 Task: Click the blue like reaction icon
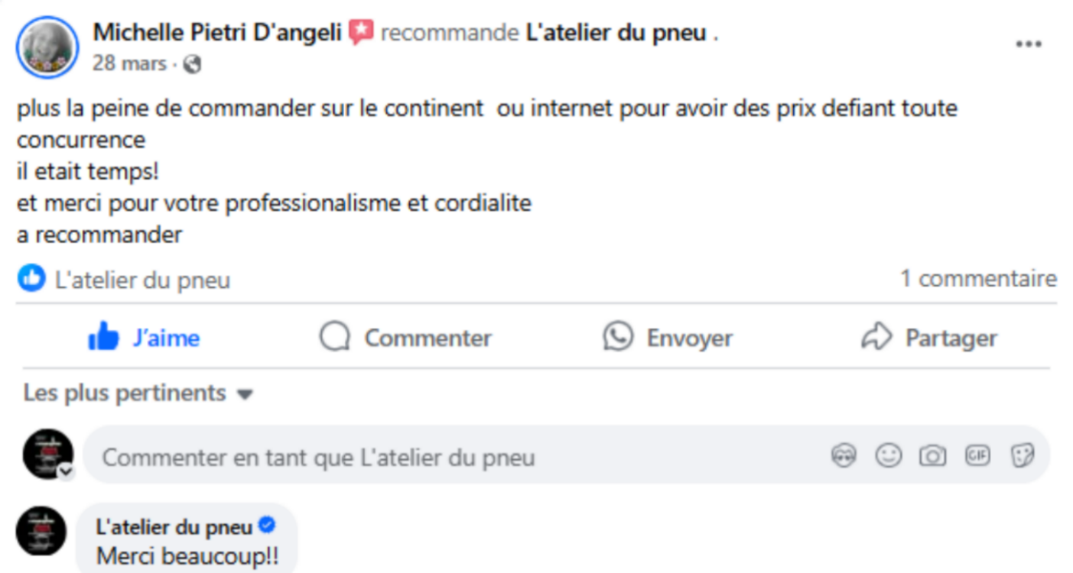point(31,279)
